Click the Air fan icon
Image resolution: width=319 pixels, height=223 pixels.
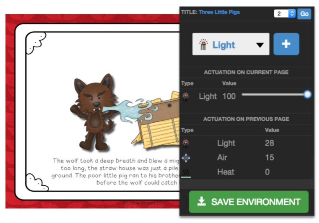[x=186, y=158]
